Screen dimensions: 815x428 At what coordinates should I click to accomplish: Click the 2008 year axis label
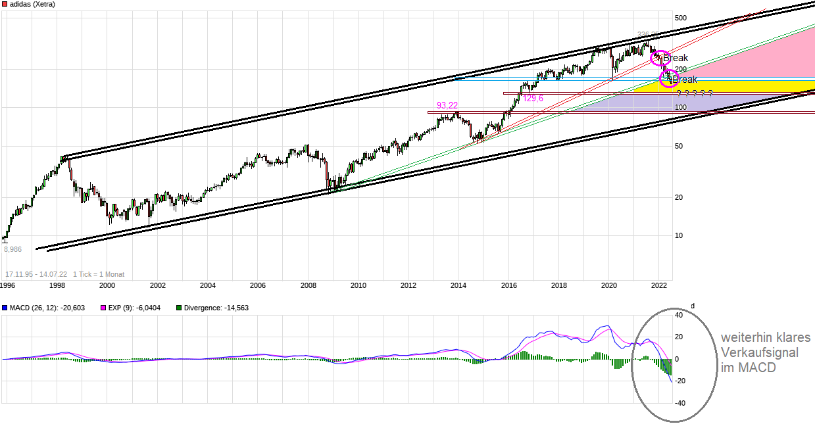pos(308,286)
